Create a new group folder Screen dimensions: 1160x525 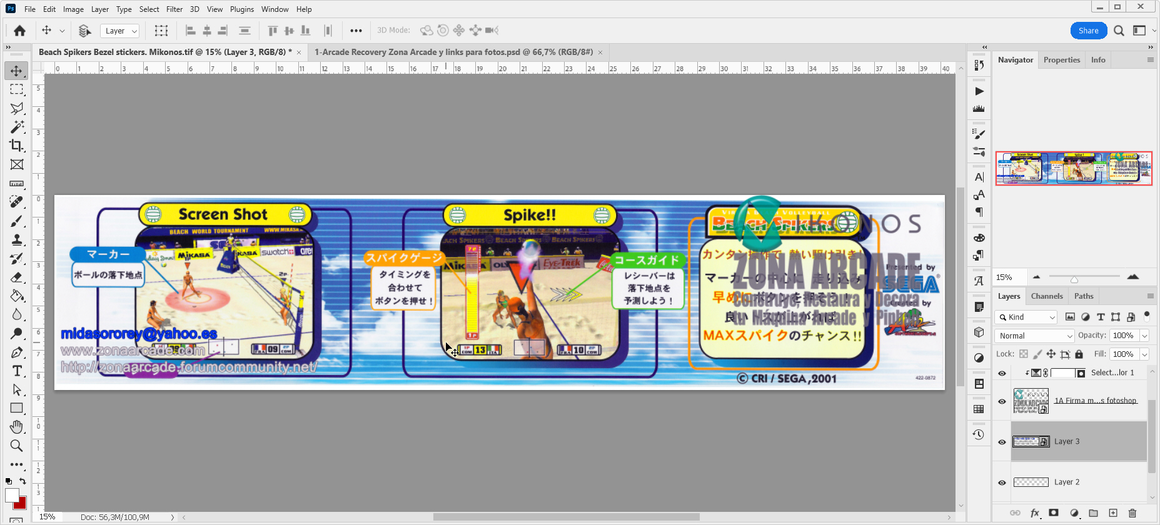[1093, 513]
